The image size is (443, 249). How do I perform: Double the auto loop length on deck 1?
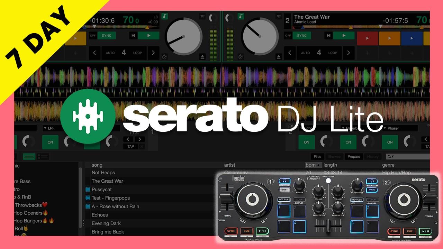click(153, 53)
